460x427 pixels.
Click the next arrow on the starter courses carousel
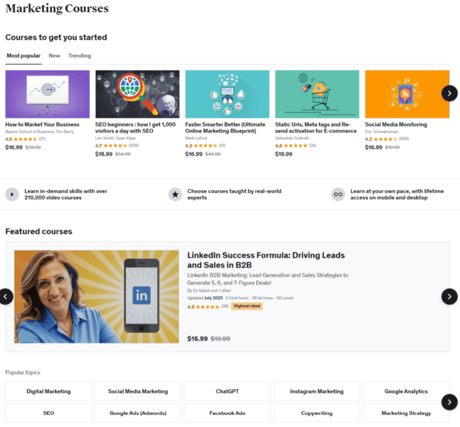(449, 93)
